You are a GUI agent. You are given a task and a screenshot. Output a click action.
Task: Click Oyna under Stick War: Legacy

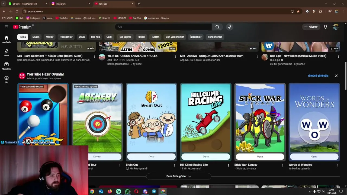point(260,157)
